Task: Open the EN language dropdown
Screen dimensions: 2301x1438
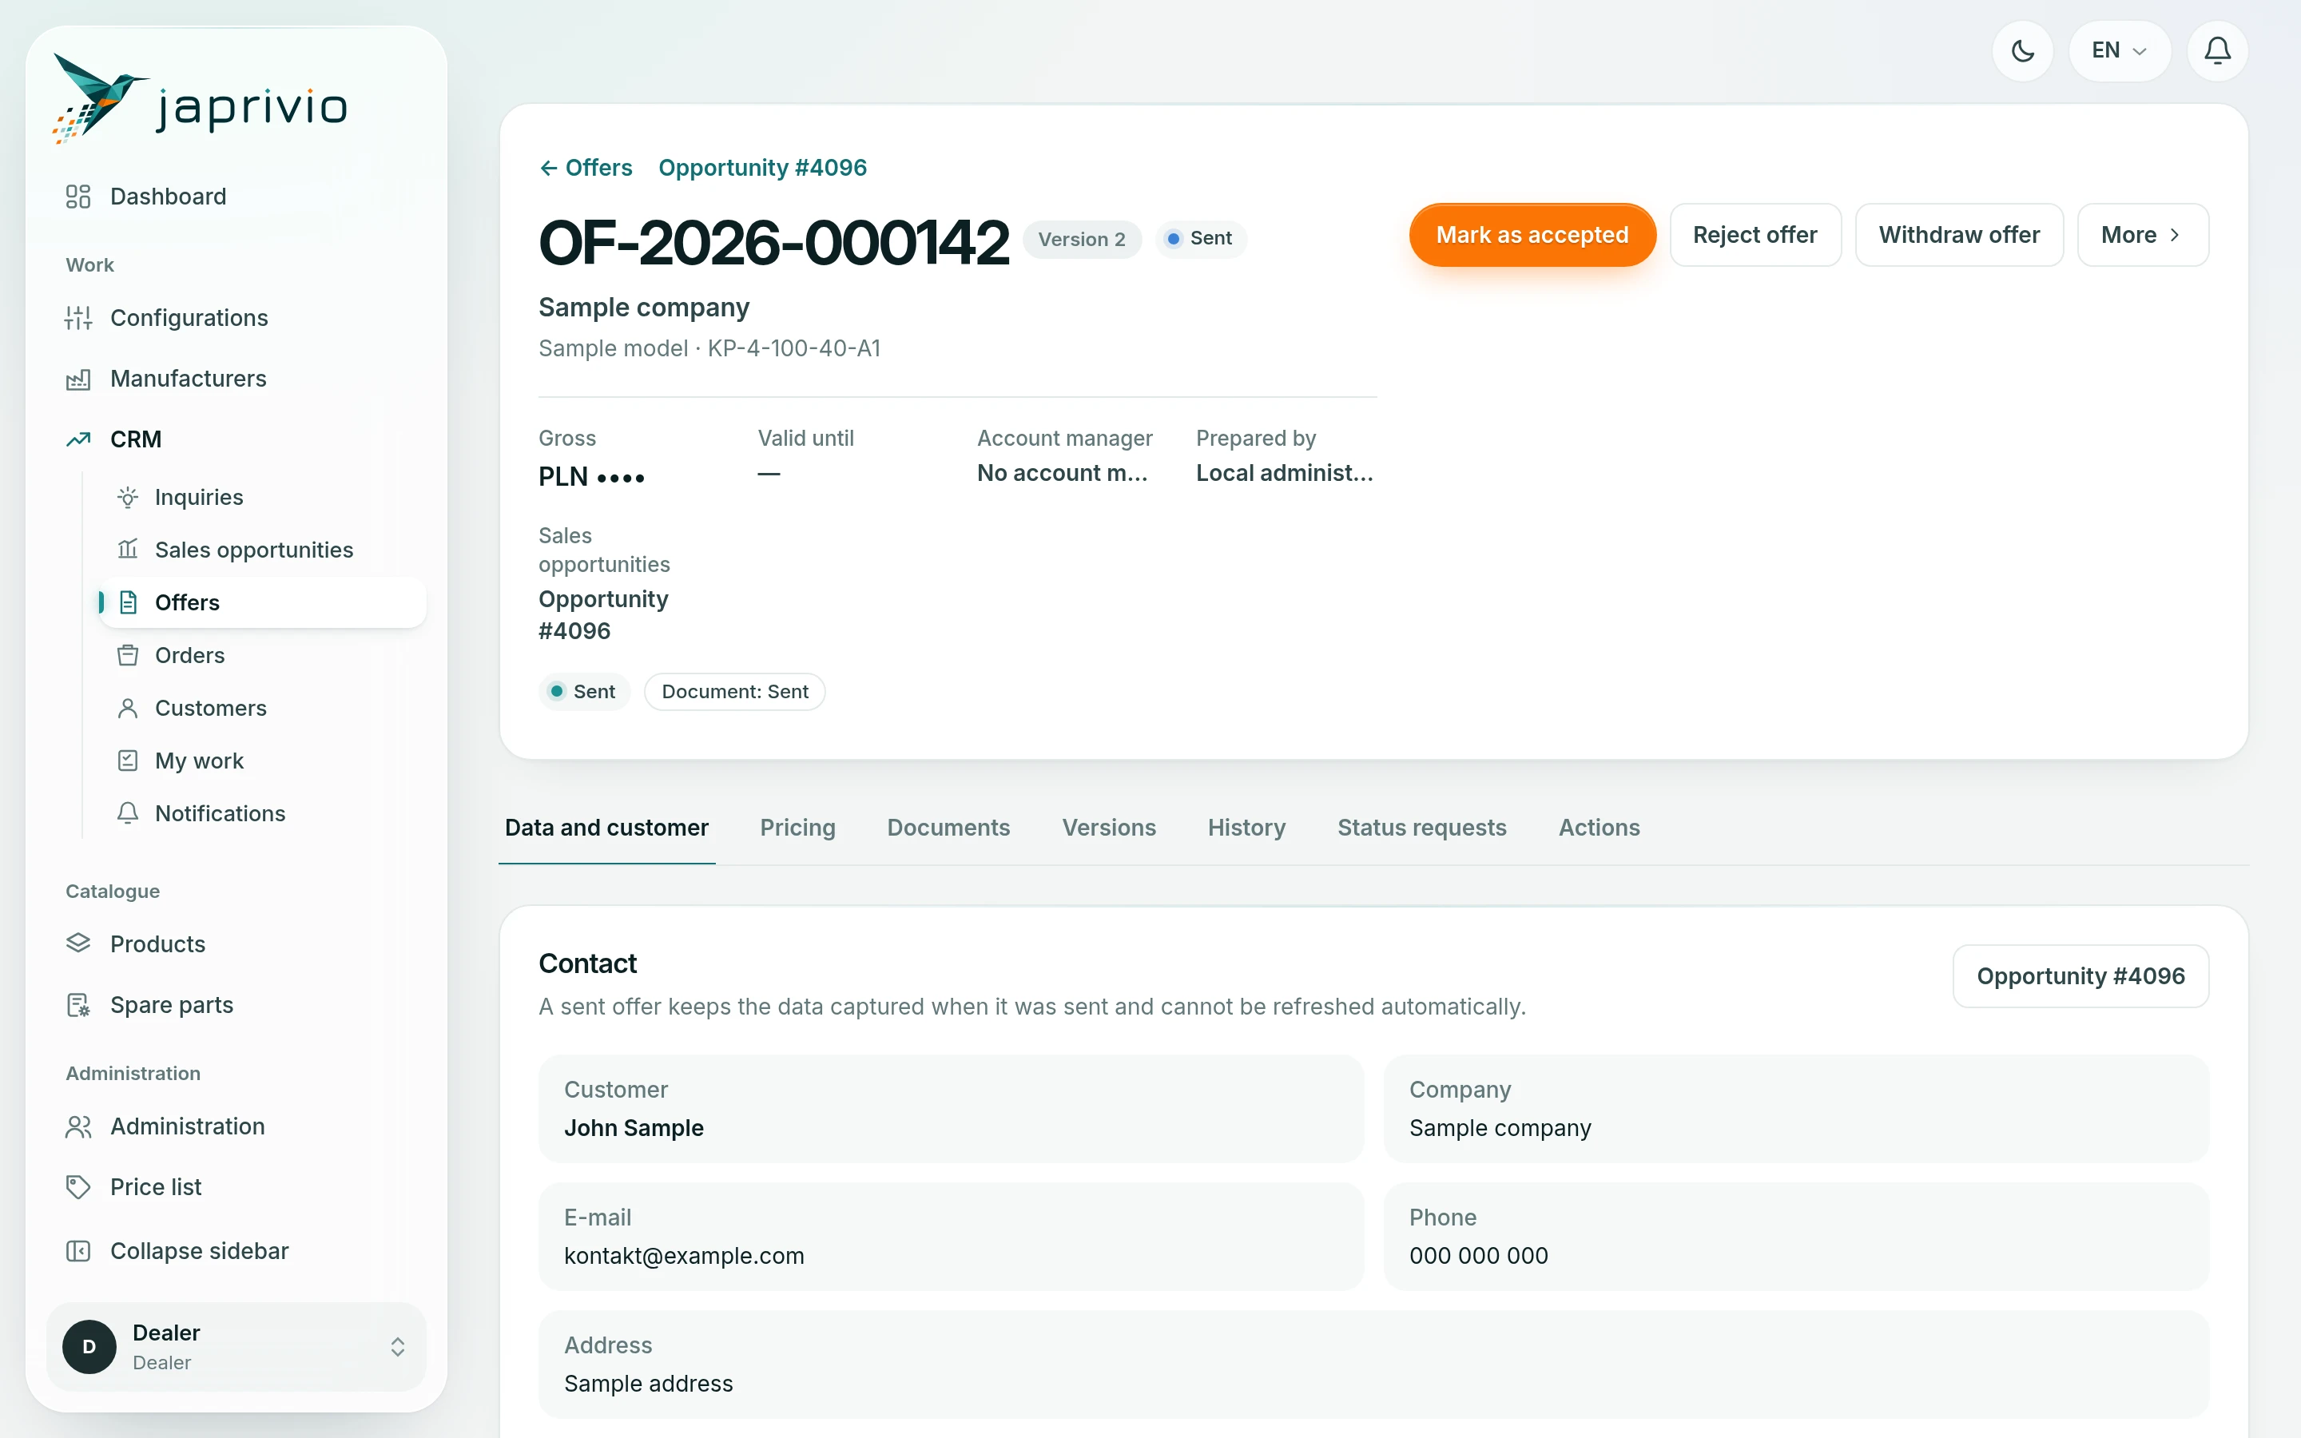Action: [x=2120, y=50]
